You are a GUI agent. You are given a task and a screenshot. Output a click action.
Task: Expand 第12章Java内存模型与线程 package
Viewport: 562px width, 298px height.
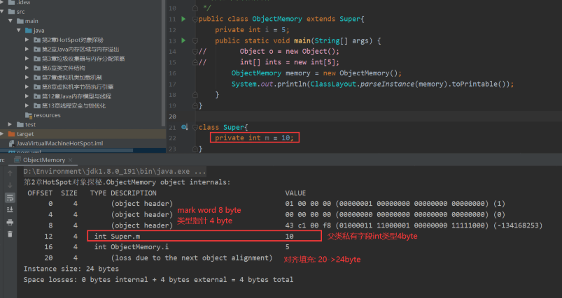pos(27,96)
